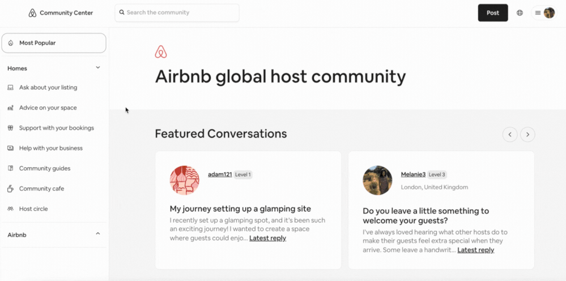This screenshot has height=281, width=566.
Task: Open Latest reply link on glamping post
Action: click(267, 239)
